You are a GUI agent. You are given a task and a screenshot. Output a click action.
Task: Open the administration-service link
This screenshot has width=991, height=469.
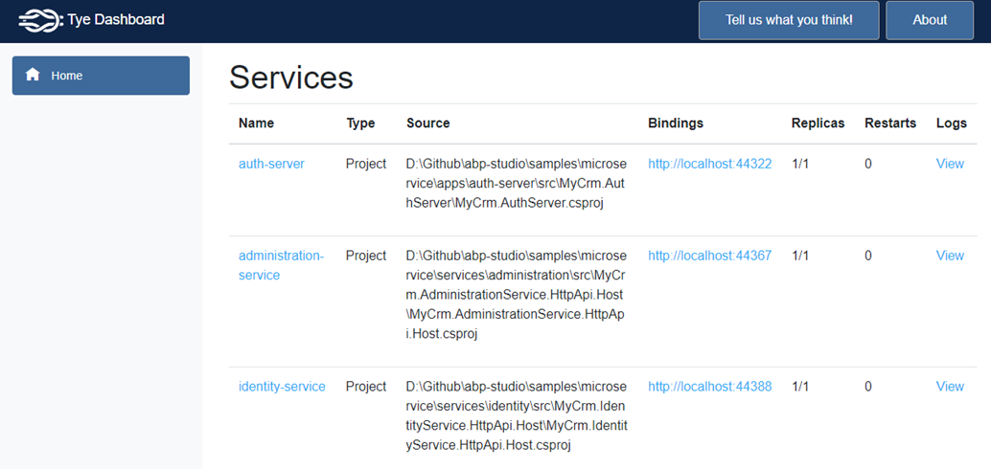tap(281, 265)
